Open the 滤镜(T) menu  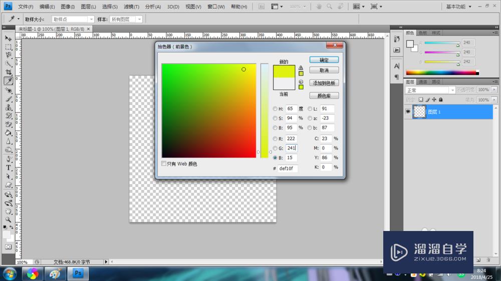[x=130, y=7]
